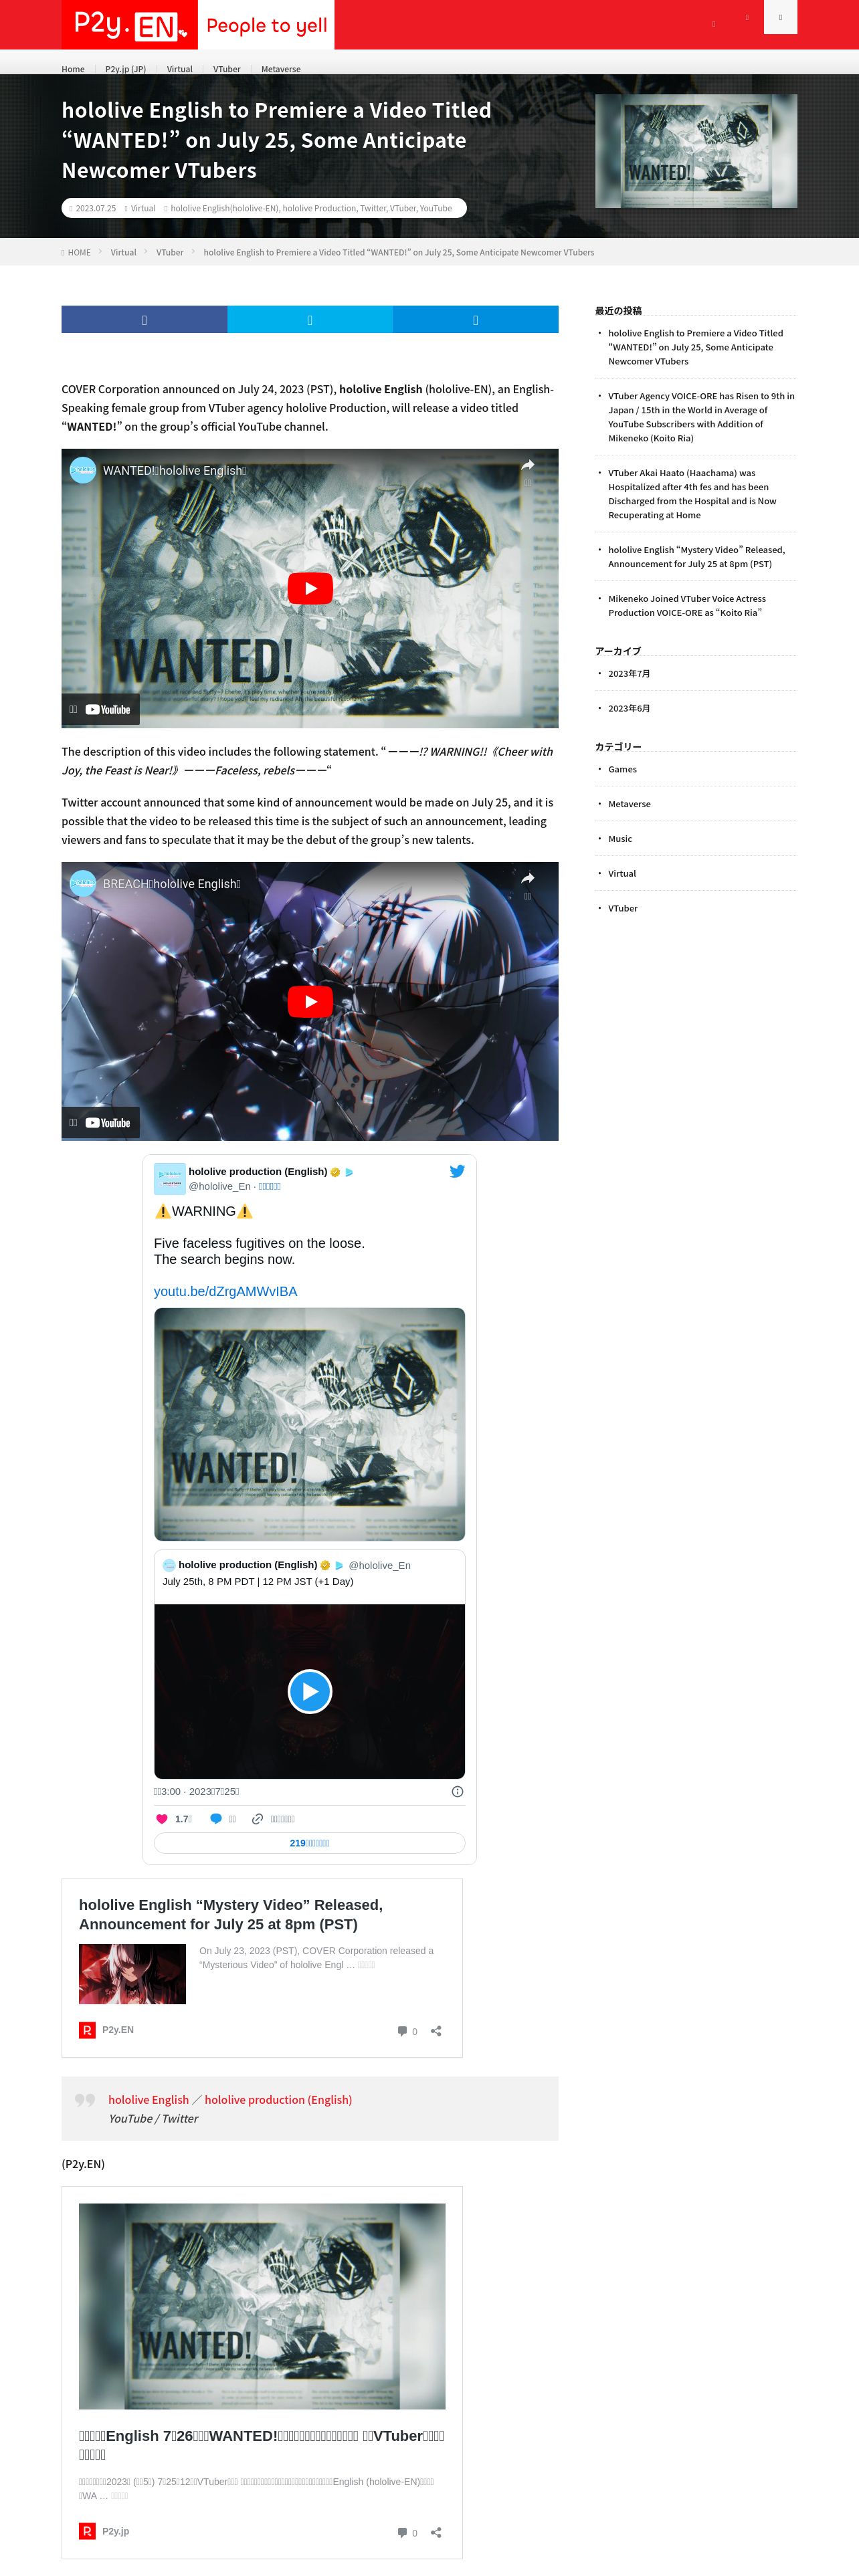Share article via Twitter share bar

tap(310, 320)
